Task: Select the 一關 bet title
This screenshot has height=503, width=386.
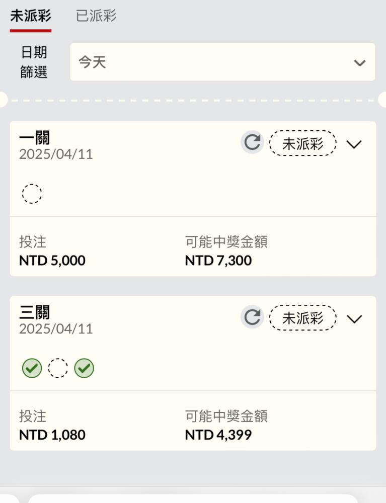Action: point(35,137)
